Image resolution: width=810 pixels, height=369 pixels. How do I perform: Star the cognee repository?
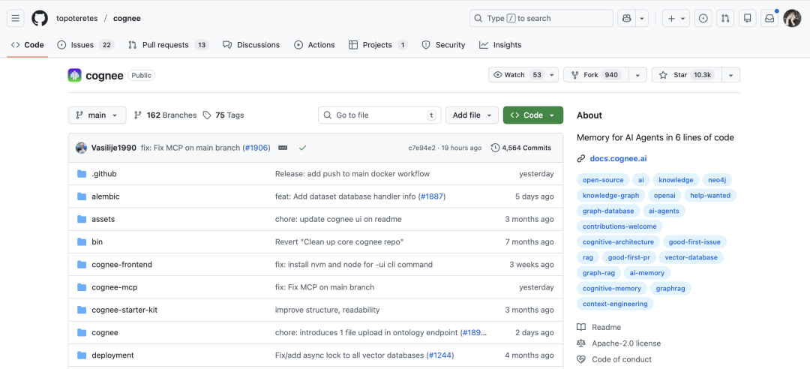coord(686,75)
